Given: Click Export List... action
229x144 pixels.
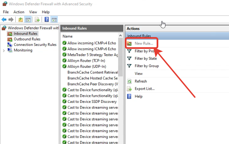Looking at the screenshot, I should [x=144, y=89].
